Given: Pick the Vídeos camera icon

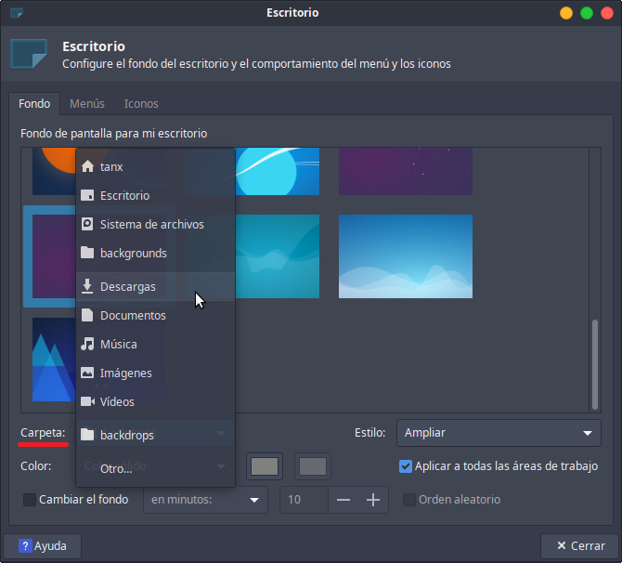Looking at the screenshot, I should (87, 402).
